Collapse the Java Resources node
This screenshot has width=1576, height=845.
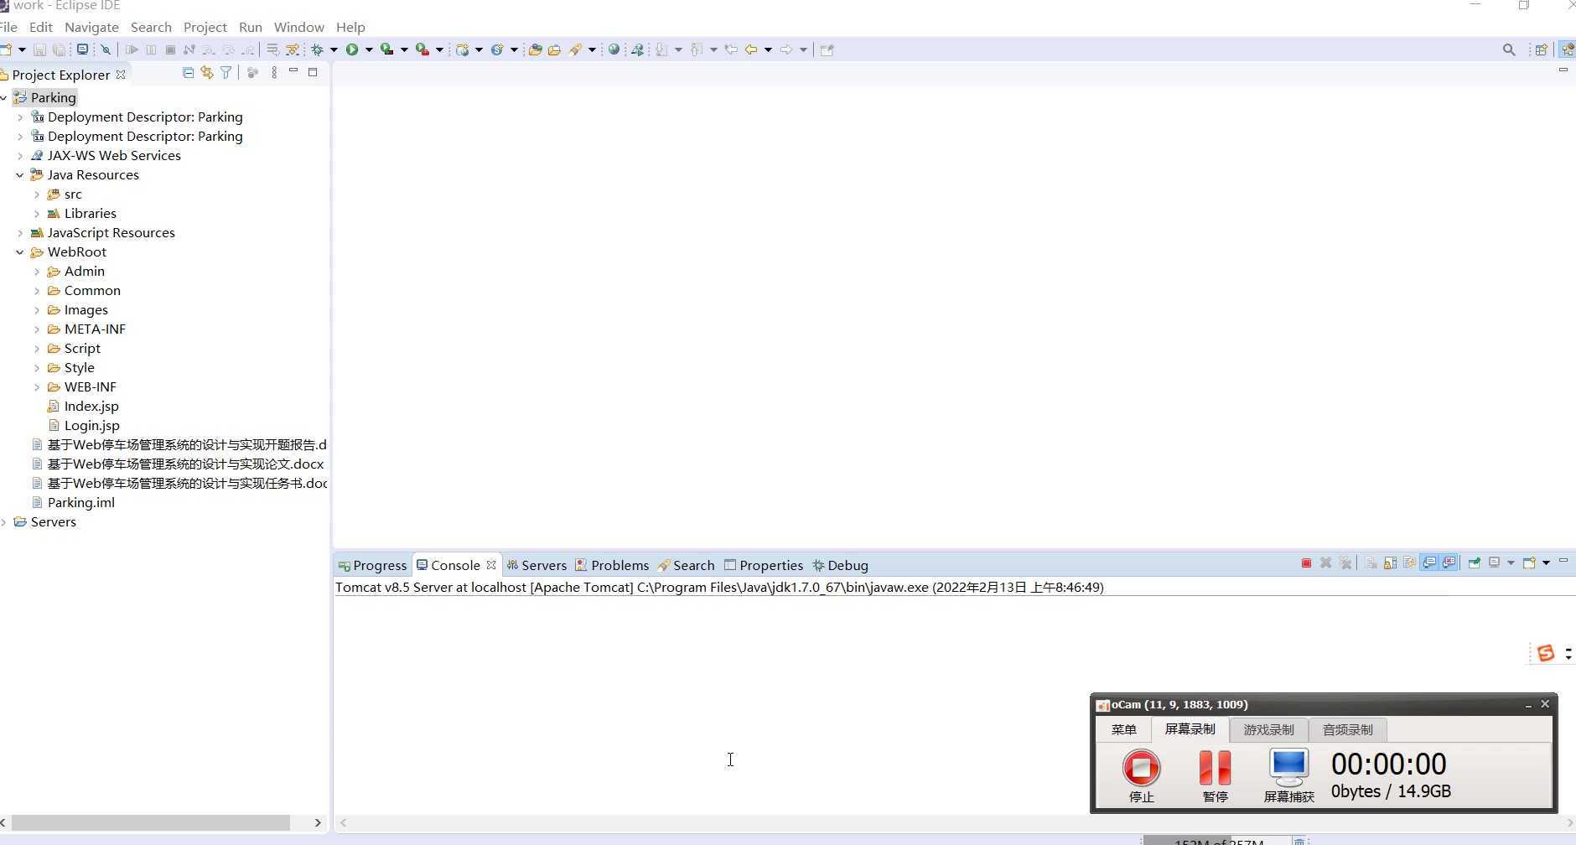[20, 175]
